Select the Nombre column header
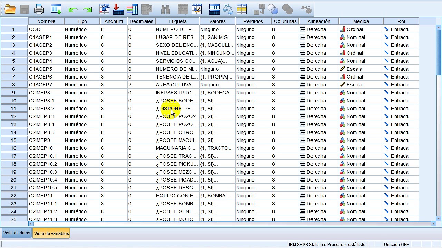442x248 pixels. click(x=46, y=21)
